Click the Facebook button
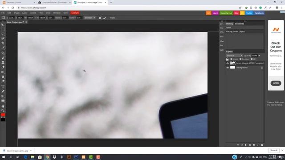The image size is (285, 160). pos(259,13)
